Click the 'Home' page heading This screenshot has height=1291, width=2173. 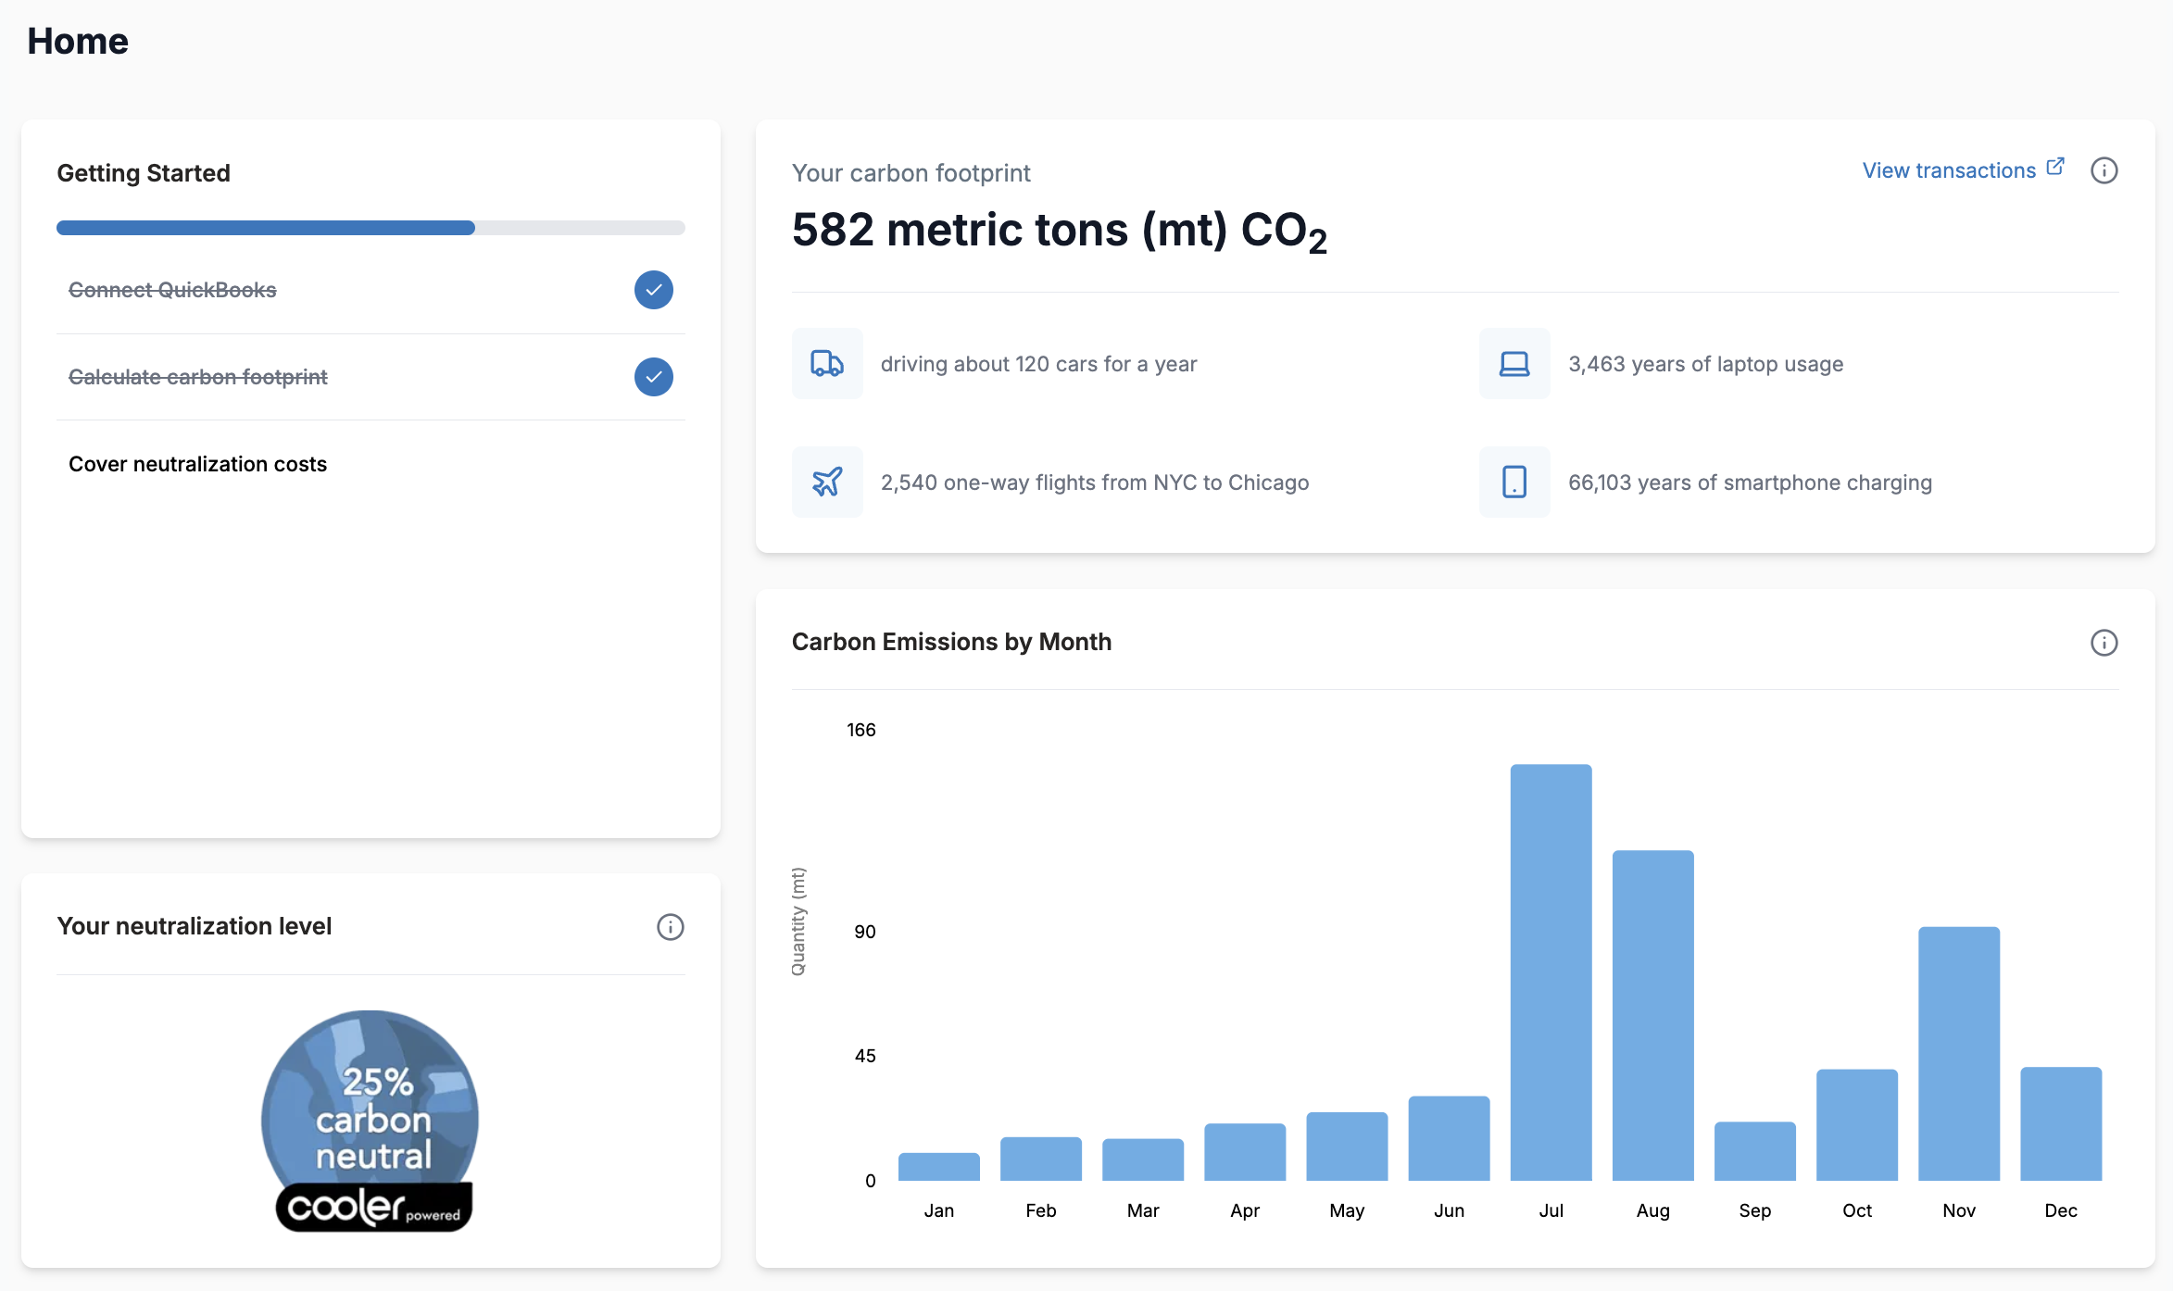(x=78, y=42)
